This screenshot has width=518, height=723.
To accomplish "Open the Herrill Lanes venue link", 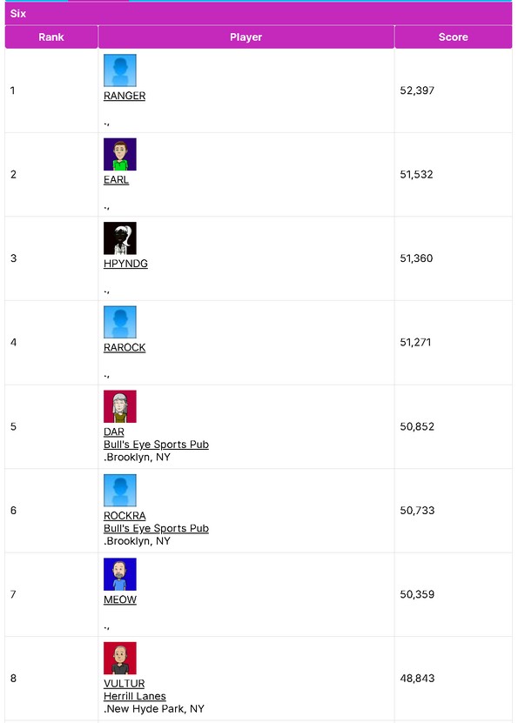I will 135,696.
